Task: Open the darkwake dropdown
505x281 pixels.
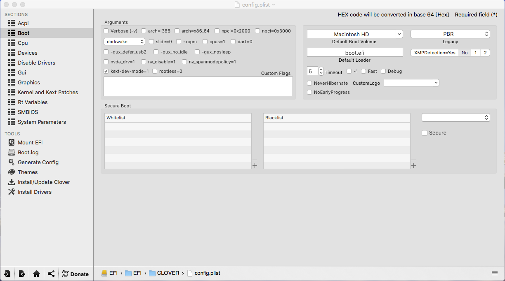Action: [x=124, y=42]
